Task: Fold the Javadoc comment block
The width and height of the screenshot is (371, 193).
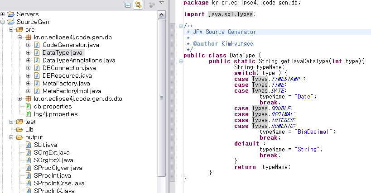Action: coord(181,26)
